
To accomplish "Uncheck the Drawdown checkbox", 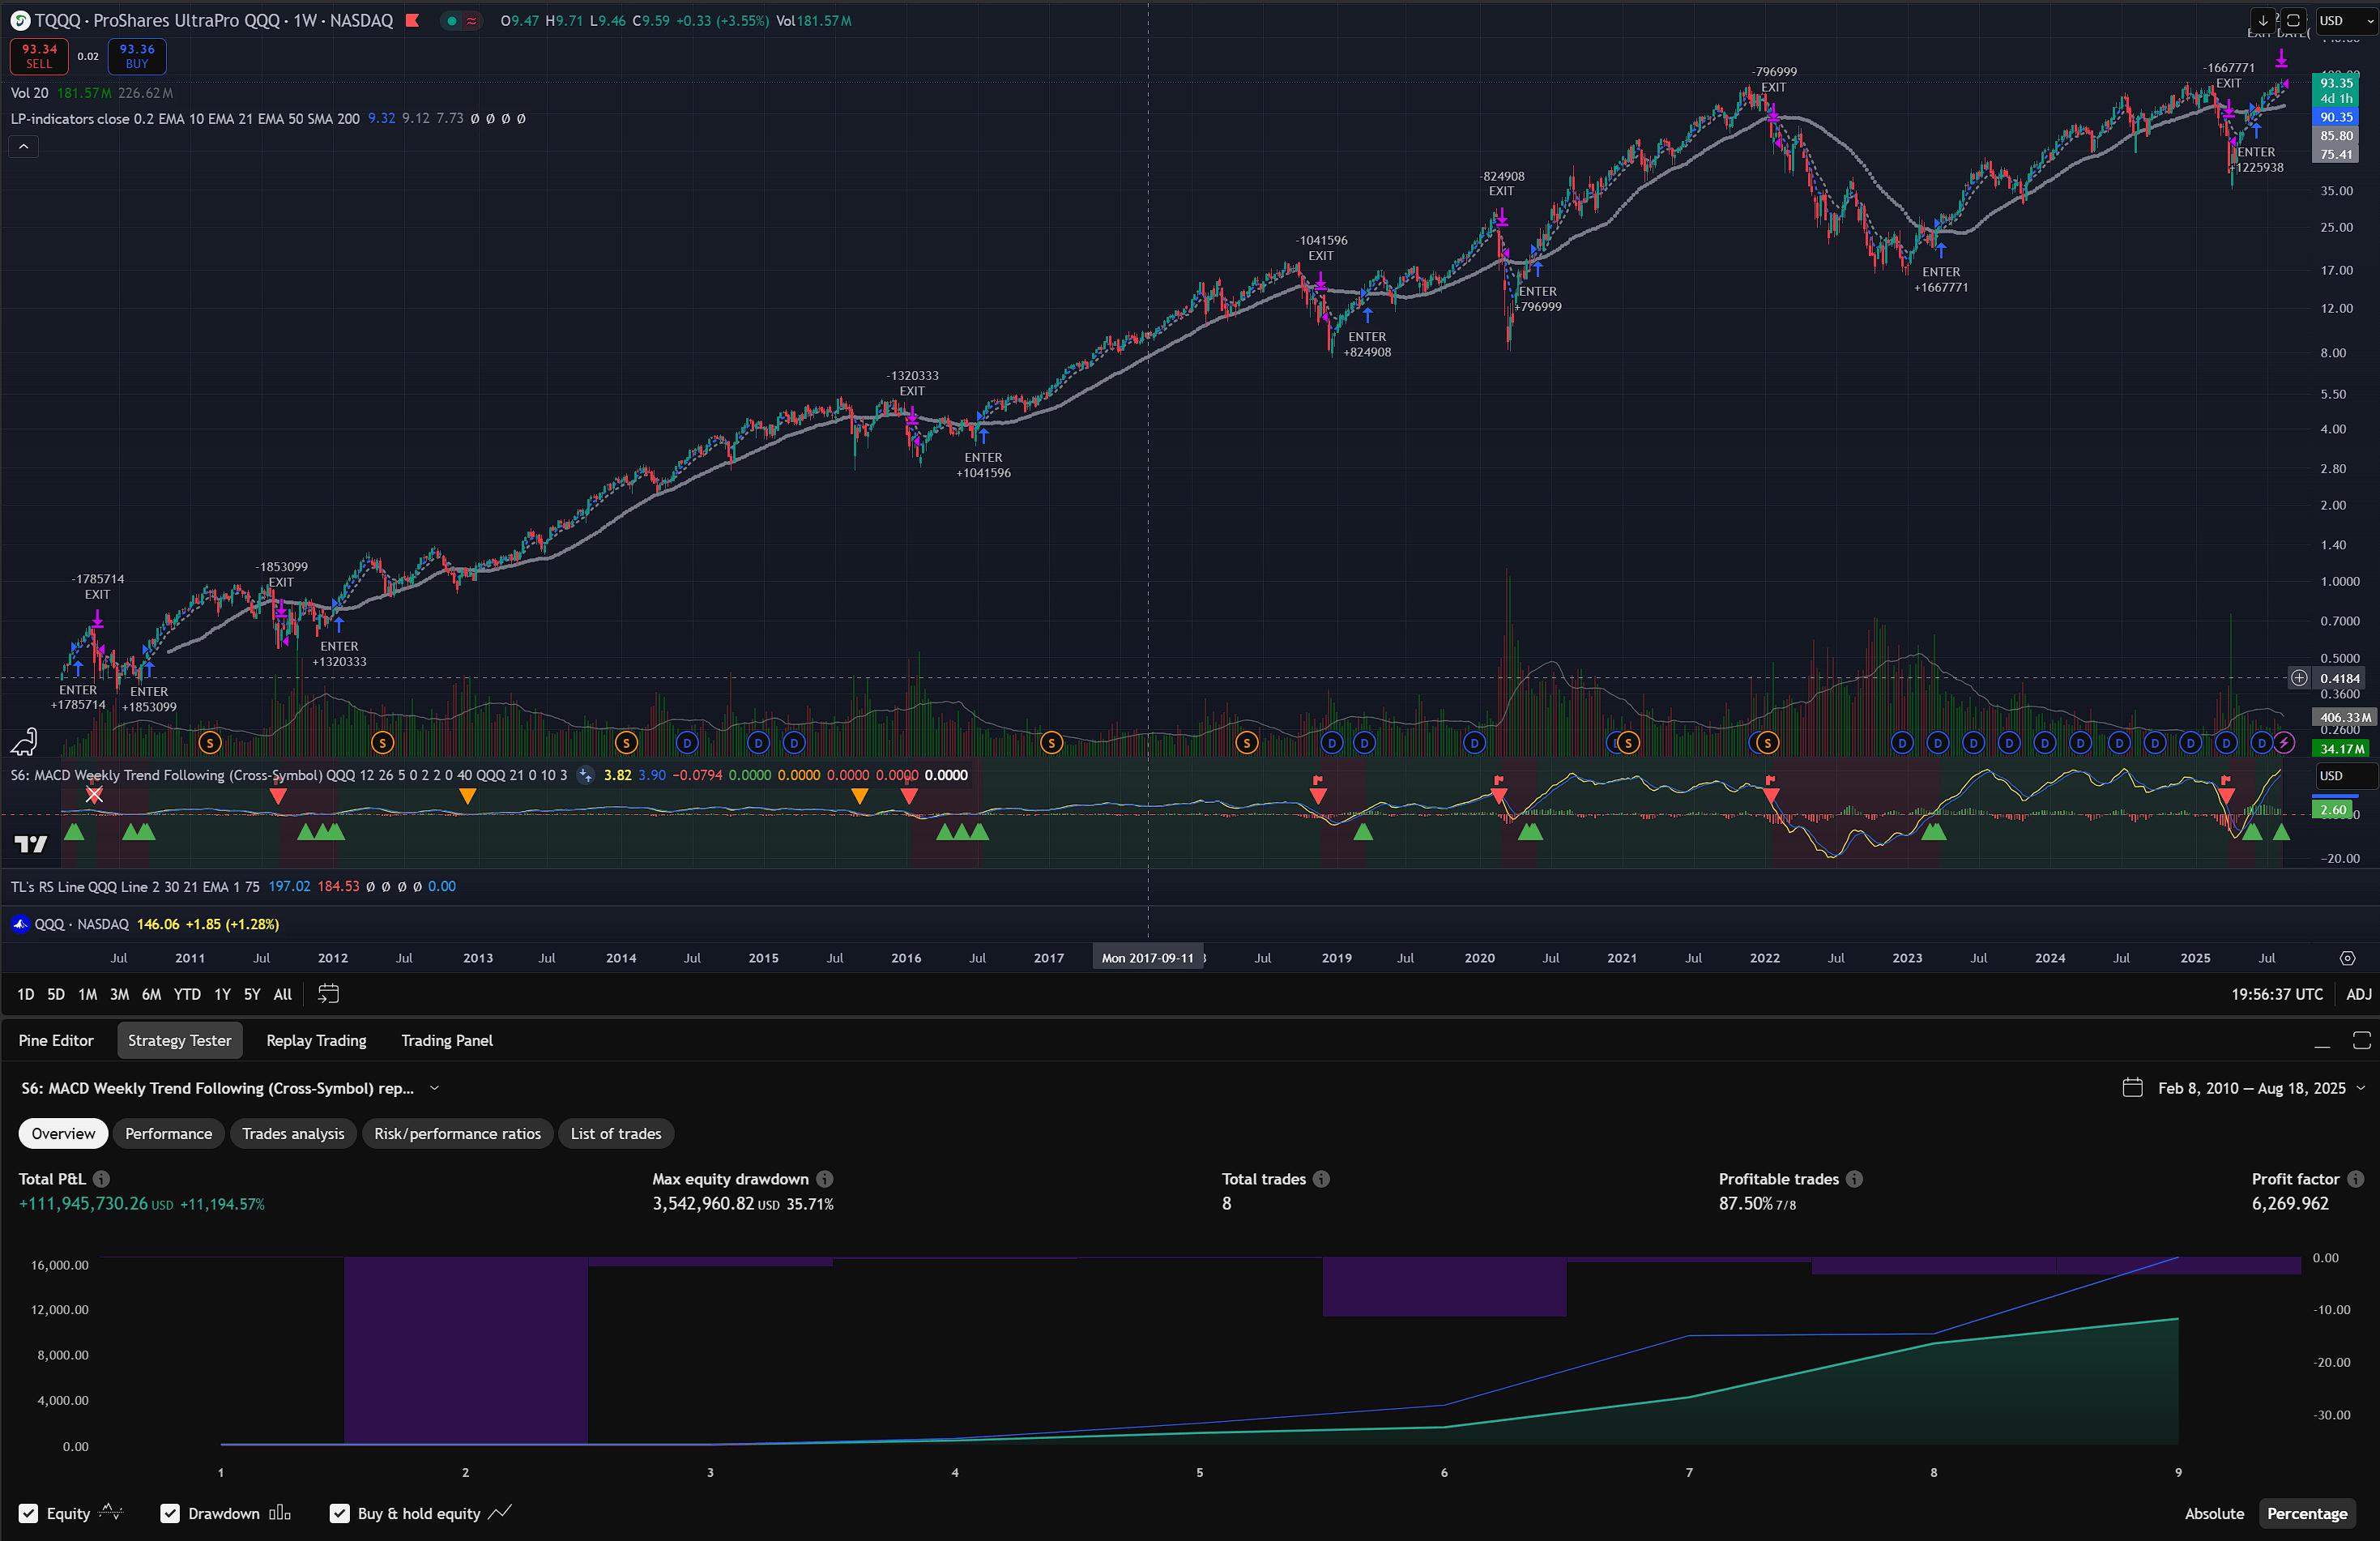I will click(x=170, y=1513).
